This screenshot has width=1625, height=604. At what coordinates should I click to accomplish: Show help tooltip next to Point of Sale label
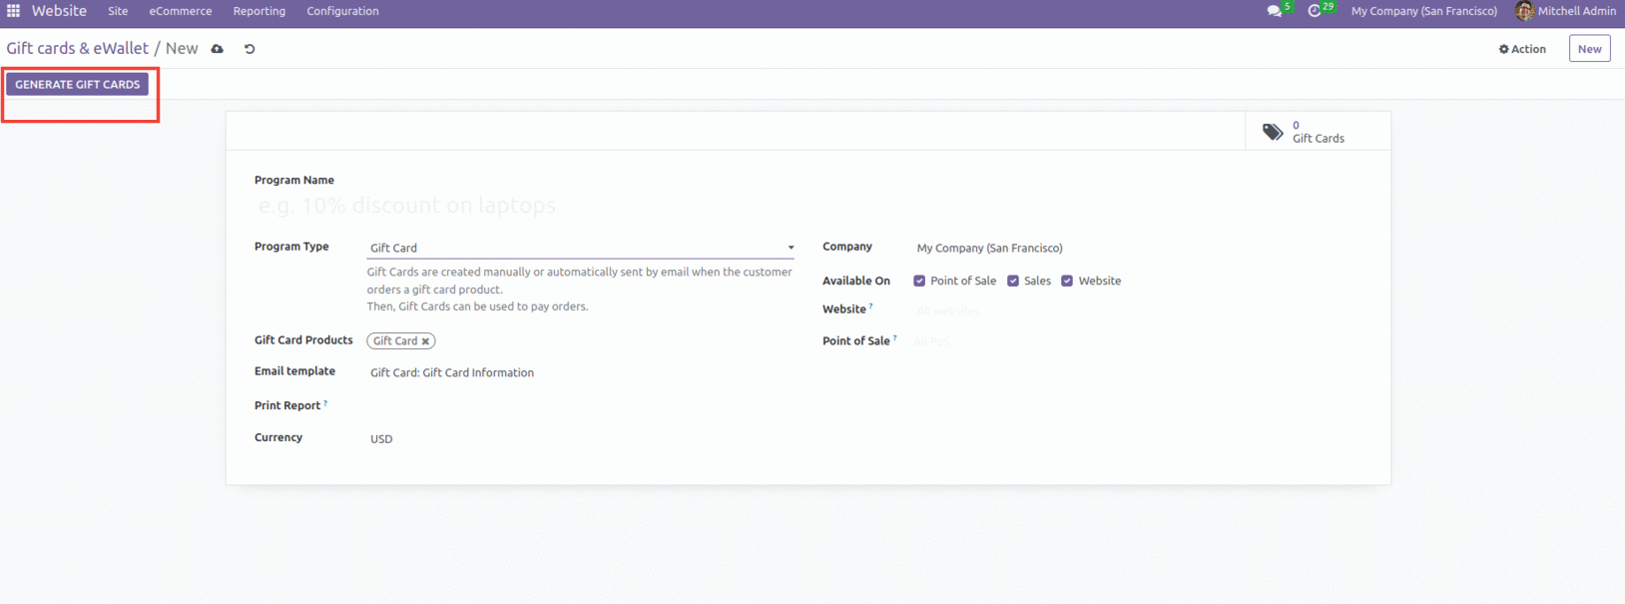point(894,338)
